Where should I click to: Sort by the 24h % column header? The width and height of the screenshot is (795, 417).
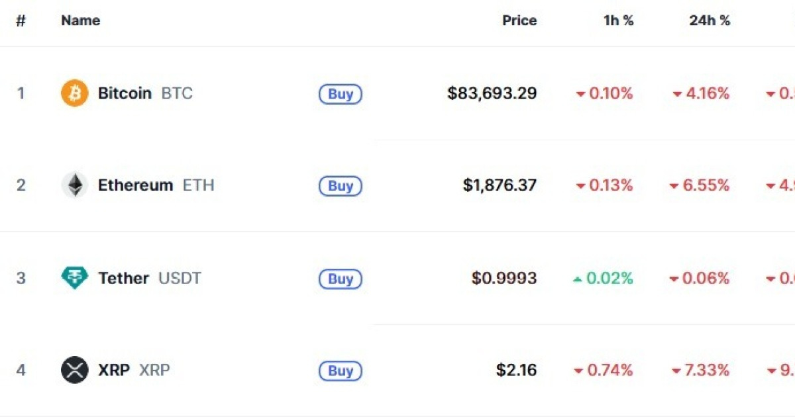[x=710, y=21]
